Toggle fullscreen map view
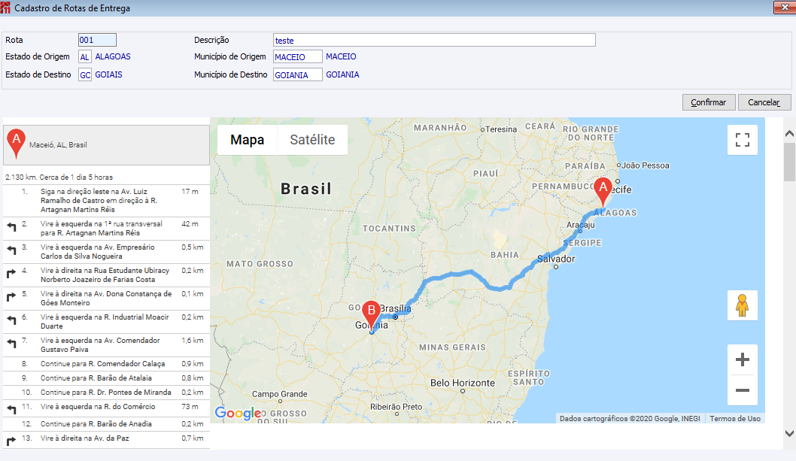The height and width of the screenshot is (461, 796). 742,140
